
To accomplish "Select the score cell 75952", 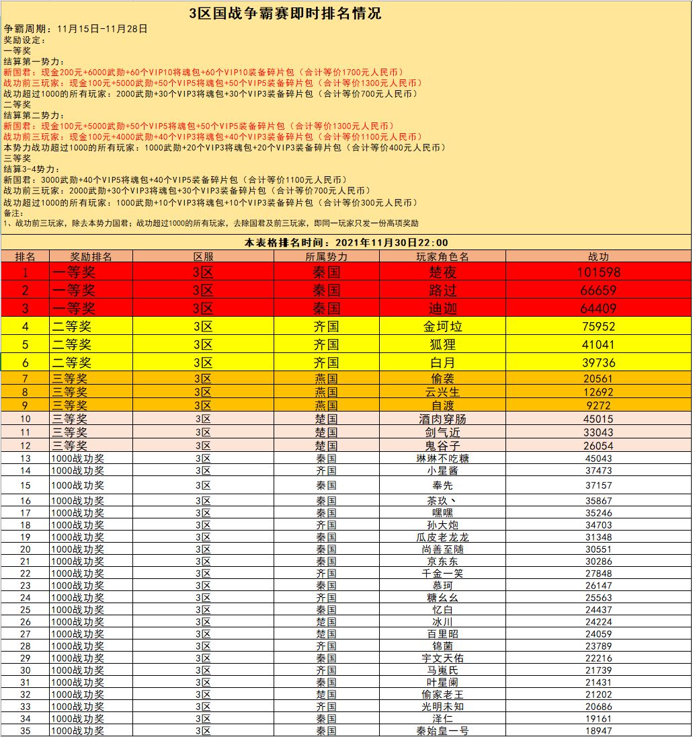I will pos(598,326).
